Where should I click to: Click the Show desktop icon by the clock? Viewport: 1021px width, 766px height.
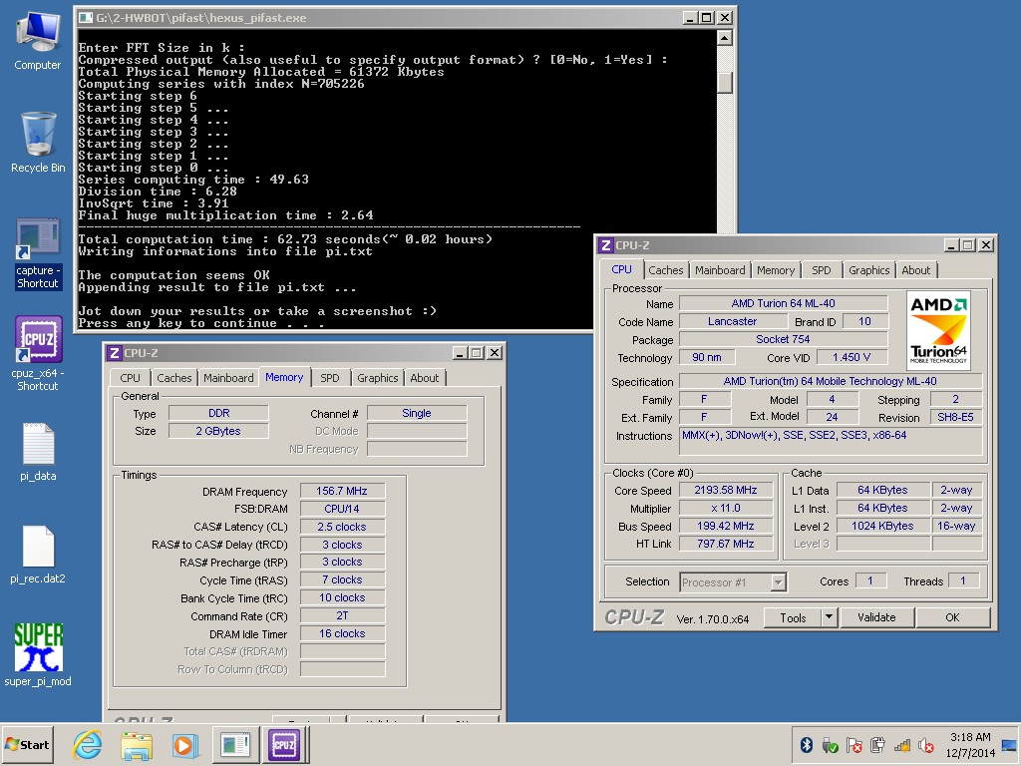(x=1009, y=745)
